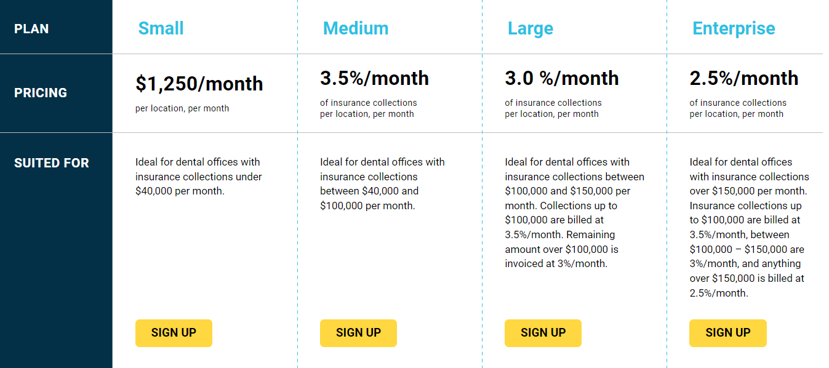Click the Enterprise plan suited-for description

(x=750, y=228)
